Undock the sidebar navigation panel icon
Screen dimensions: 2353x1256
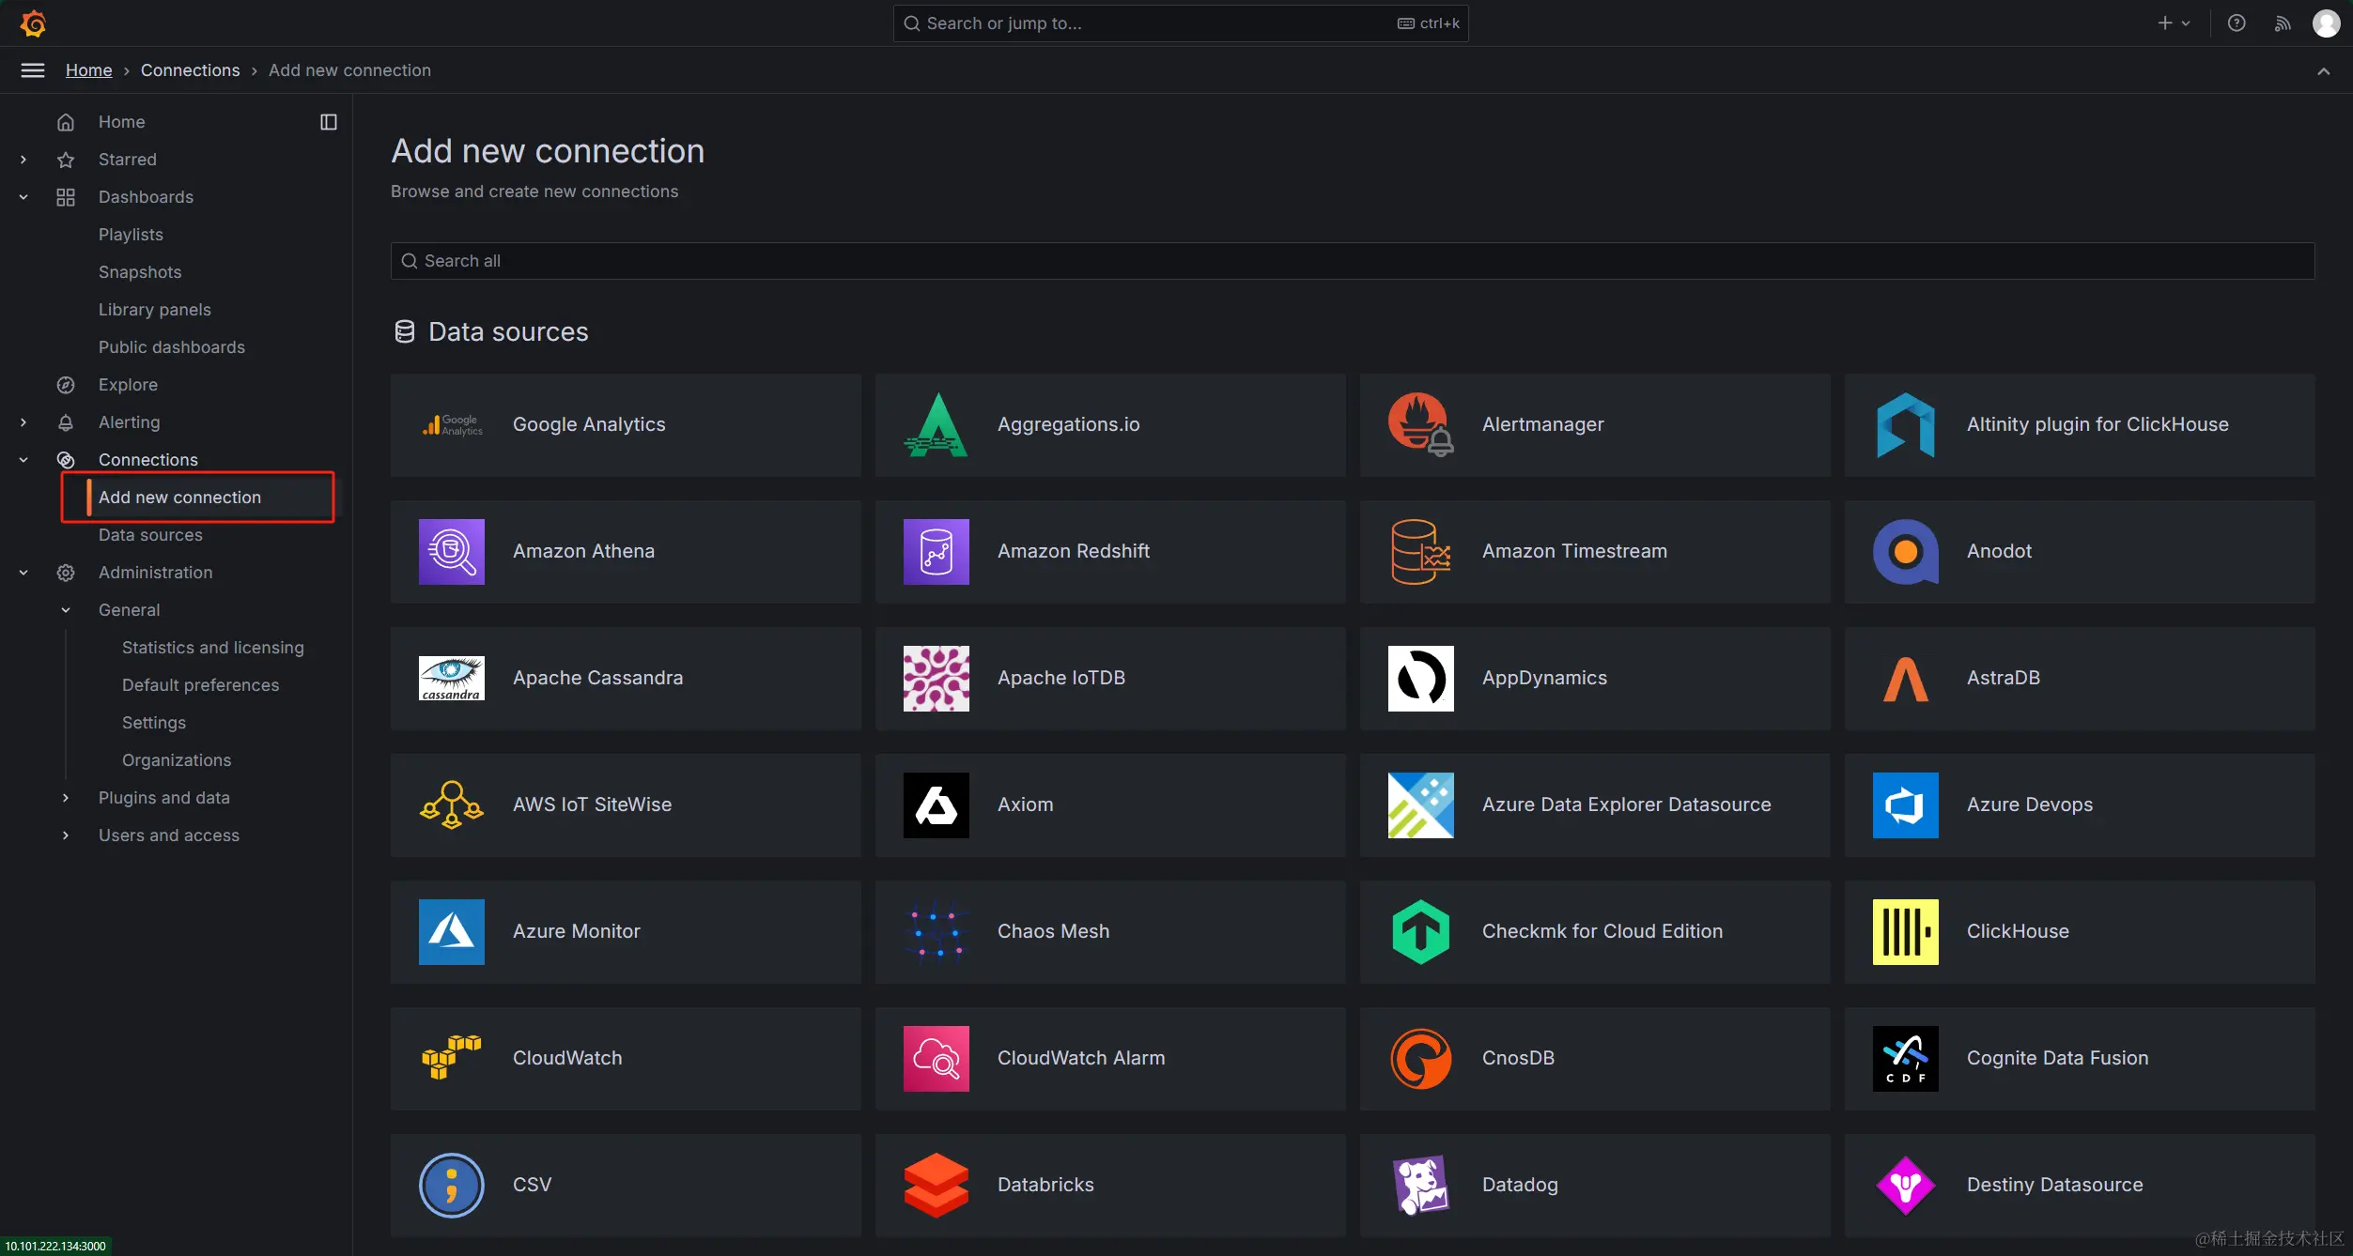coord(328,122)
